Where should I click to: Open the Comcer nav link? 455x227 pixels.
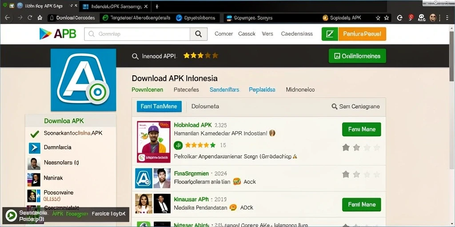tap(224, 34)
